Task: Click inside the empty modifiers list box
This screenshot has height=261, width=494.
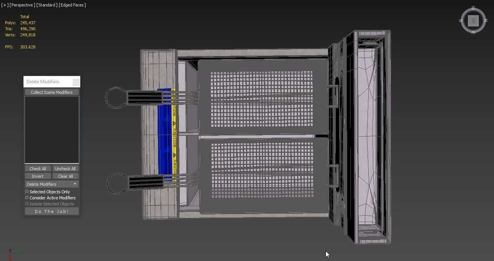Action: click(52, 130)
